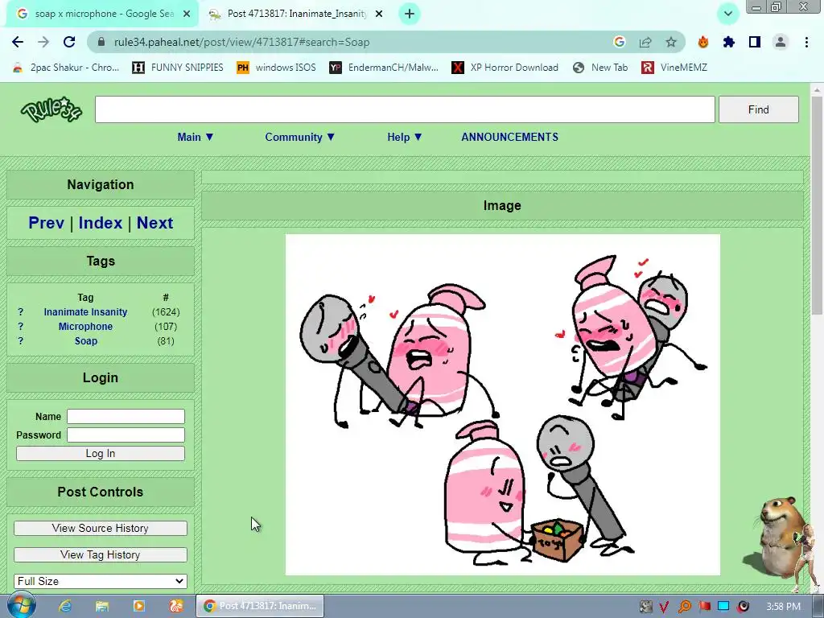Click the orange magnifier tray icon
The width and height of the screenshot is (824, 618).
coord(684,607)
